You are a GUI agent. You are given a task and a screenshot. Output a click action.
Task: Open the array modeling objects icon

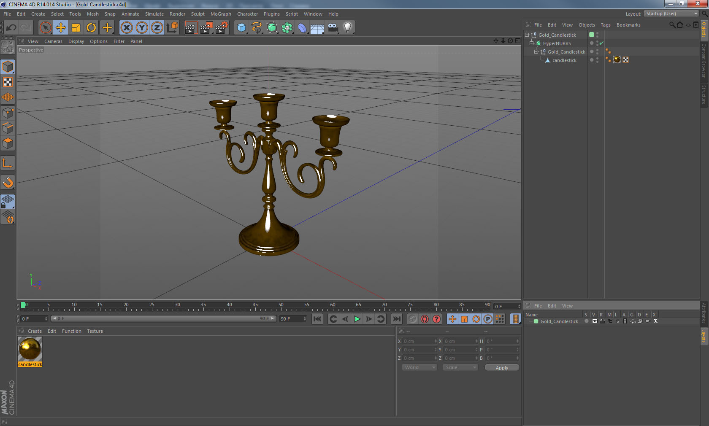[x=287, y=28]
